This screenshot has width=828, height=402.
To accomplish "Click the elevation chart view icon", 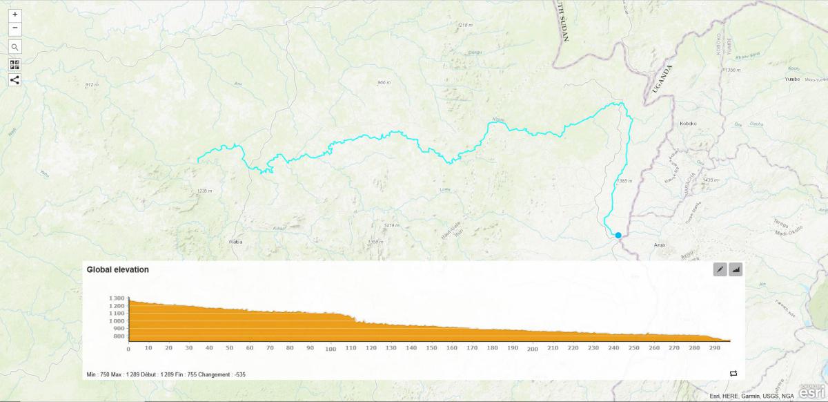I will [x=736, y=269].
